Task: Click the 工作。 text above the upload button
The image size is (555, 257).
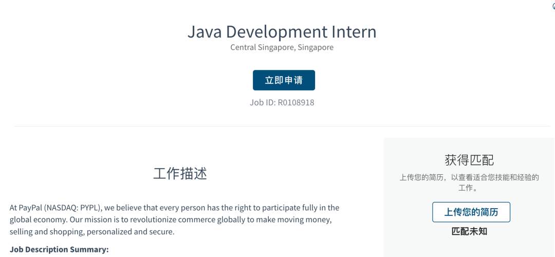Action: (468, 188)
